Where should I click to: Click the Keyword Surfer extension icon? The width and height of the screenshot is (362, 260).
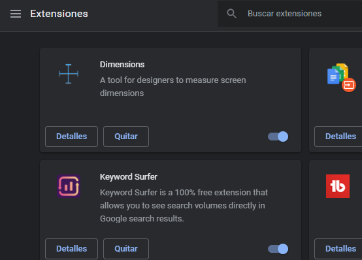(x=69, y=186)
